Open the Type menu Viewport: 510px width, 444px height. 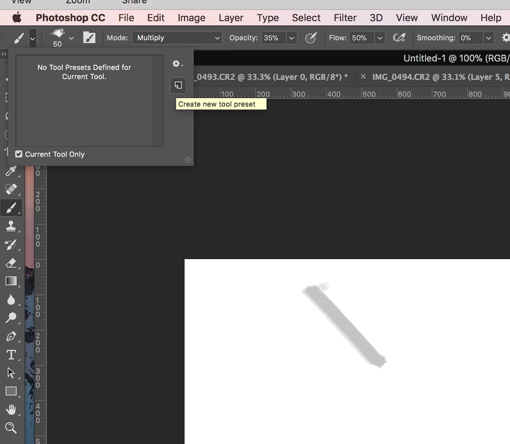(268, 18)
